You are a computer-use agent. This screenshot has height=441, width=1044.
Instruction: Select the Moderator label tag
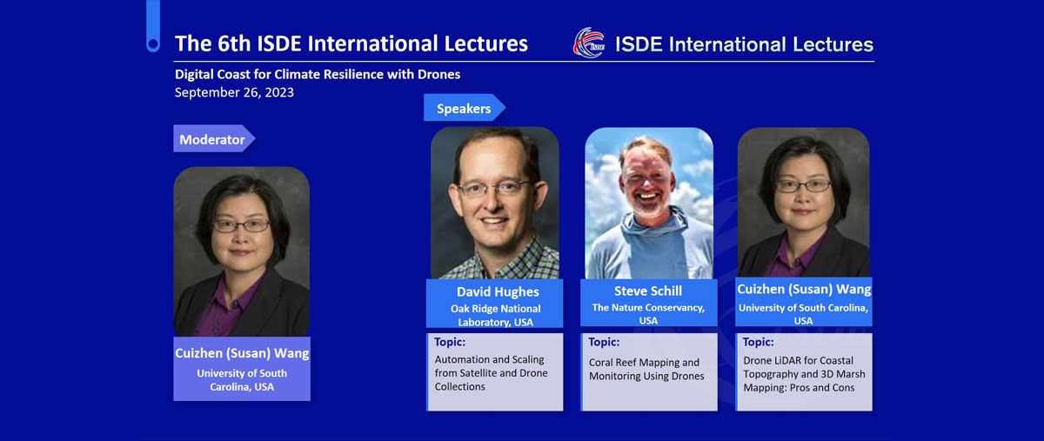215,139
